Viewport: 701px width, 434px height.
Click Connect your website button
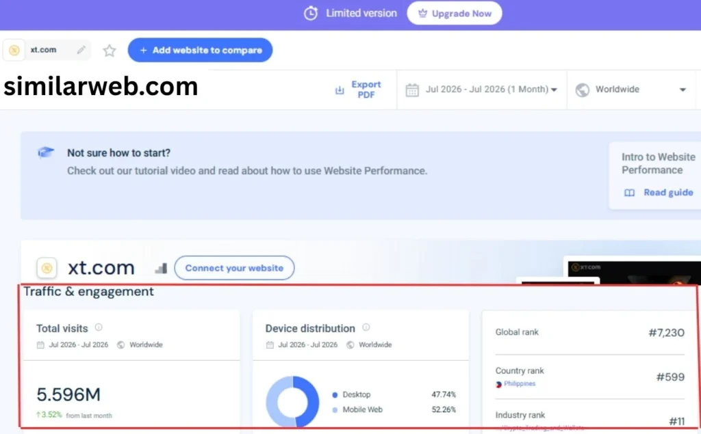[234, 268]
